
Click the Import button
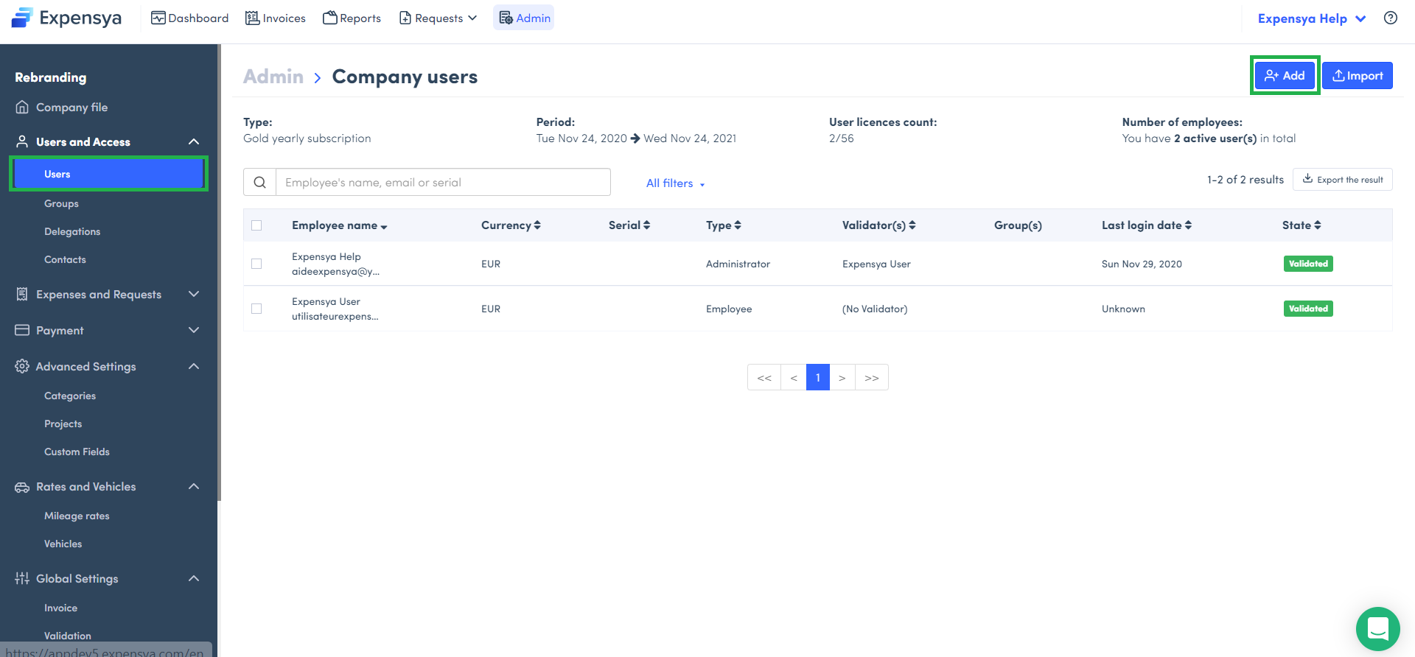(x=1357, y=76)
